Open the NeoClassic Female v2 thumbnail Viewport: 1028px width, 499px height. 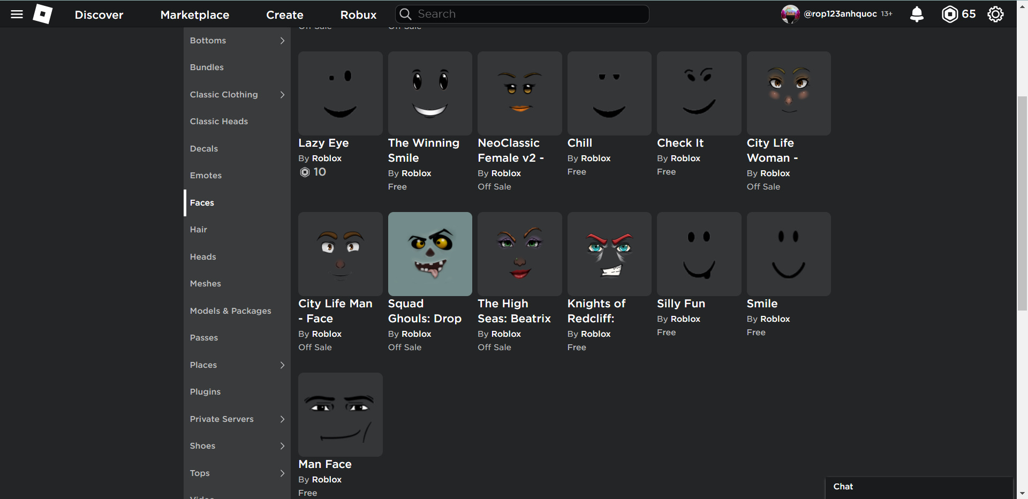[520, 93]
